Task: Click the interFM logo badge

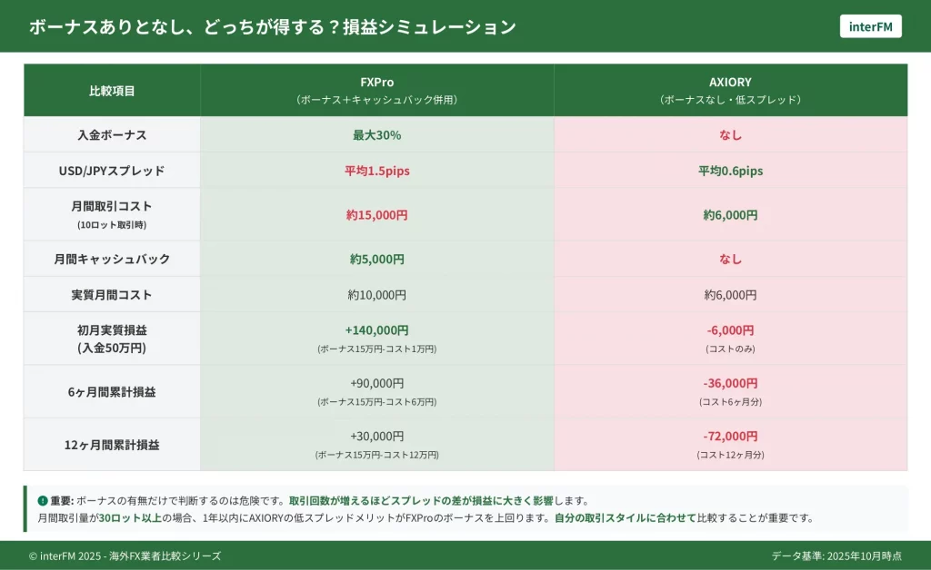Action: [x=870, y=26]
